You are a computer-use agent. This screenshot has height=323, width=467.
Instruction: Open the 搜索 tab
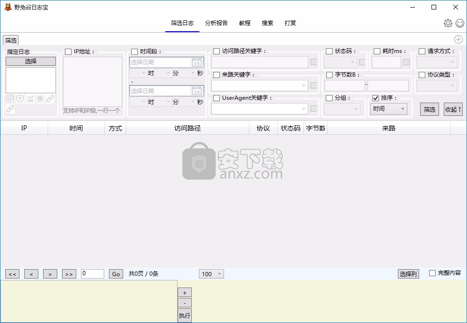[268, 23]
